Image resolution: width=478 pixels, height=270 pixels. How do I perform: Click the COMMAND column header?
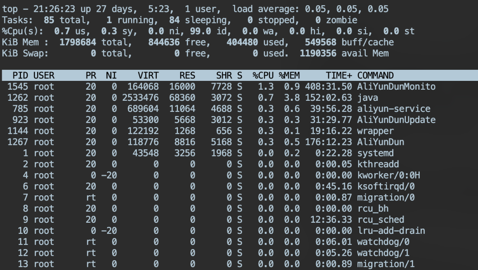tap(375, 76)
